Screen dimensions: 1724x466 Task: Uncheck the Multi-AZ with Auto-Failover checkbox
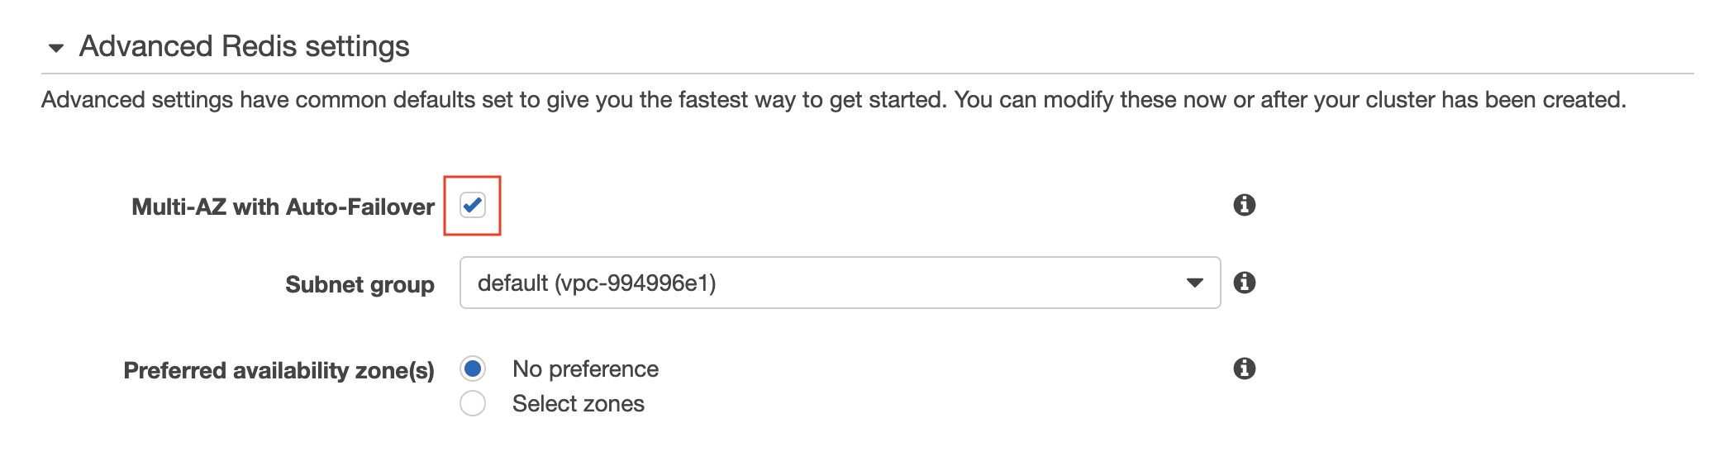pyautogui.click(x=473, y=205)
